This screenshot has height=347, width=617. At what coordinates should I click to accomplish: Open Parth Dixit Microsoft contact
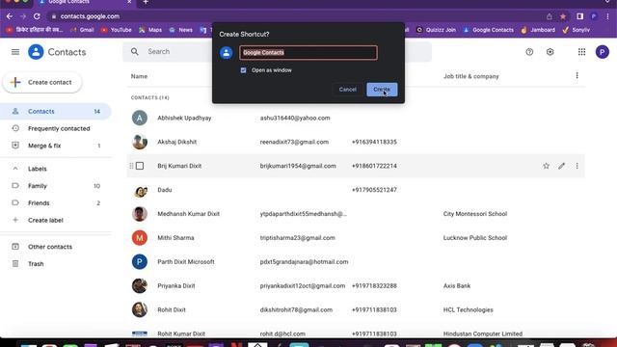[x=186, y=262]
